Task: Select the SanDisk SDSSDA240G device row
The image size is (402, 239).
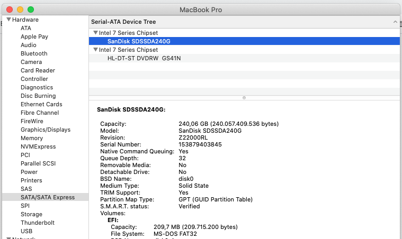Action: pyautogui.click(x=244, y=41)
